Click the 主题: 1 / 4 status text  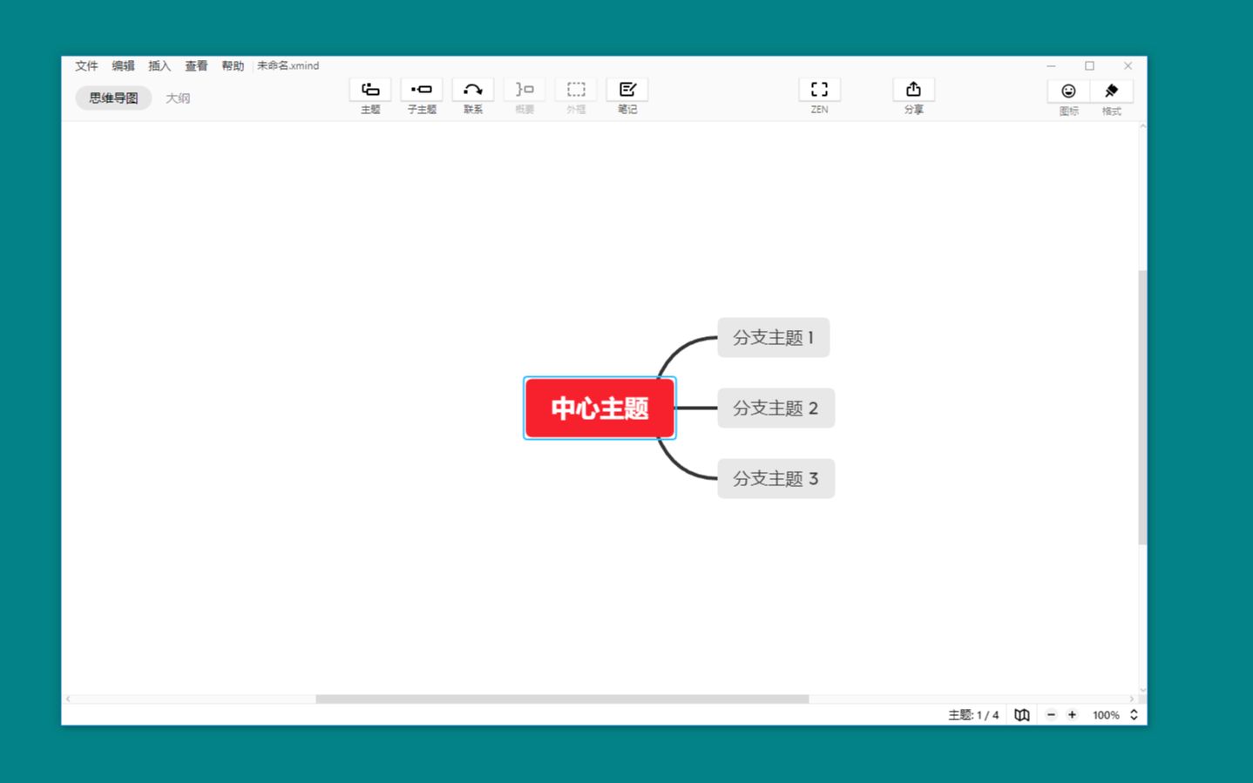click(973, 715)
